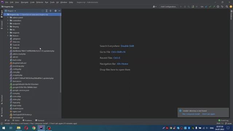The width and height of the screenshot is (233, 131).
Task: Open the Commit tool window tab
Action: pos(1,25)
